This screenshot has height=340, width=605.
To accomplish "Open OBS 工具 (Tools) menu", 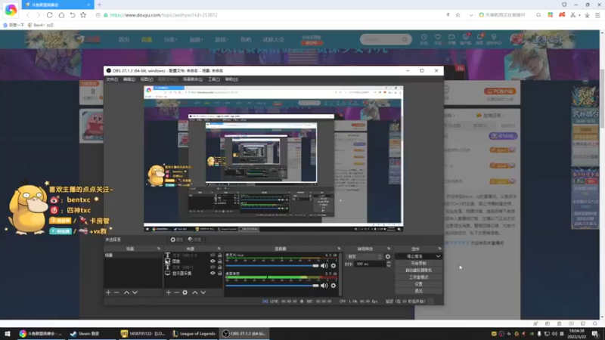I will (214, 79).
